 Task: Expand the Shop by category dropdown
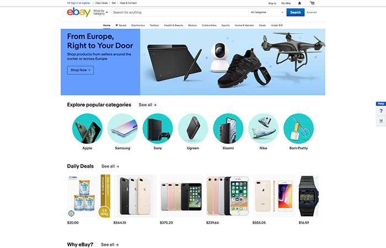click(x=100, y=12)
